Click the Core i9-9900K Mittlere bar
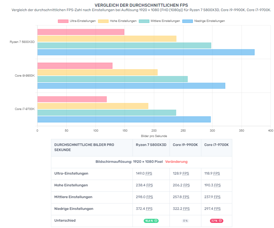The width and height of the screenshot is (274, 228). [x=112, y=79]
